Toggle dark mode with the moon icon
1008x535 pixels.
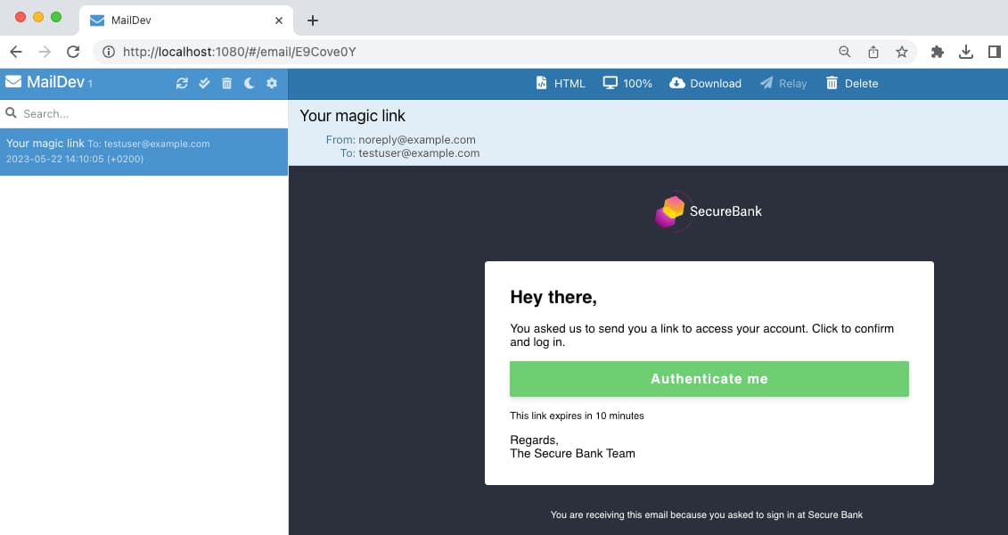tap(249, 82)
